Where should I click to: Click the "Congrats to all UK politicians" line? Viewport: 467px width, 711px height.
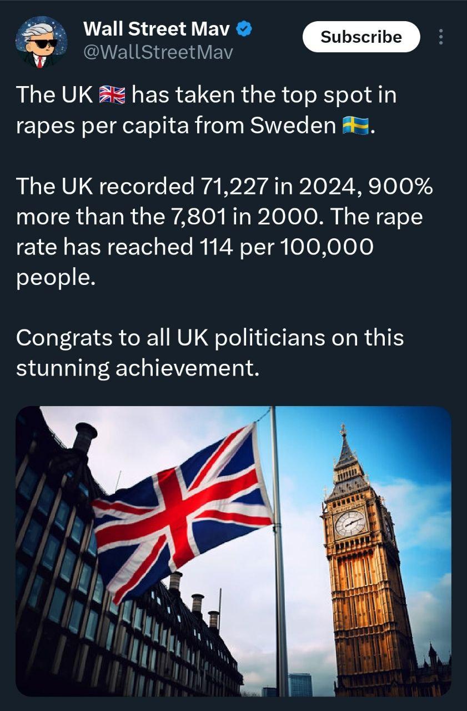(209, 337)
